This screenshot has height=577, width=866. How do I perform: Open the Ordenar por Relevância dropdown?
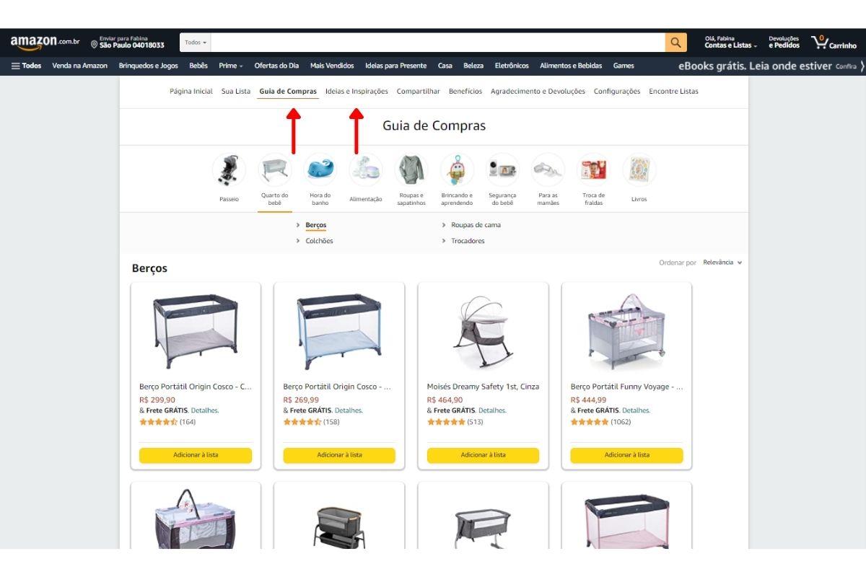click(722, 263)
